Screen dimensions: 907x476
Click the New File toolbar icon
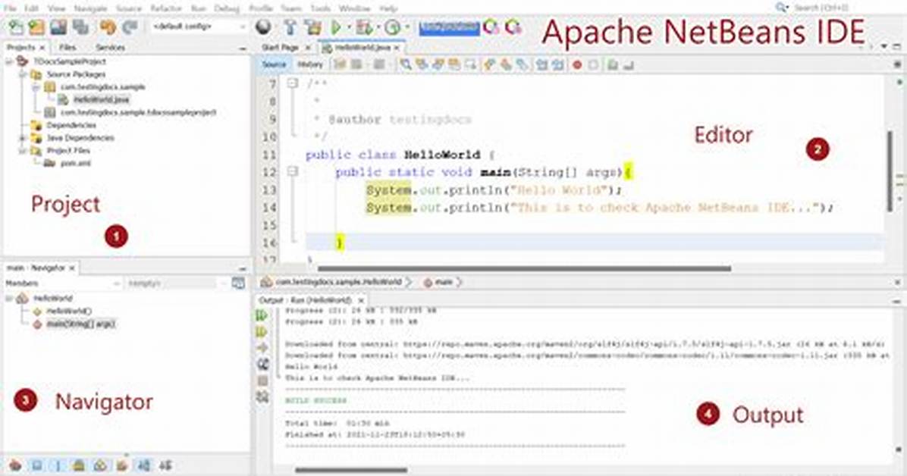[x=16, y=27]
